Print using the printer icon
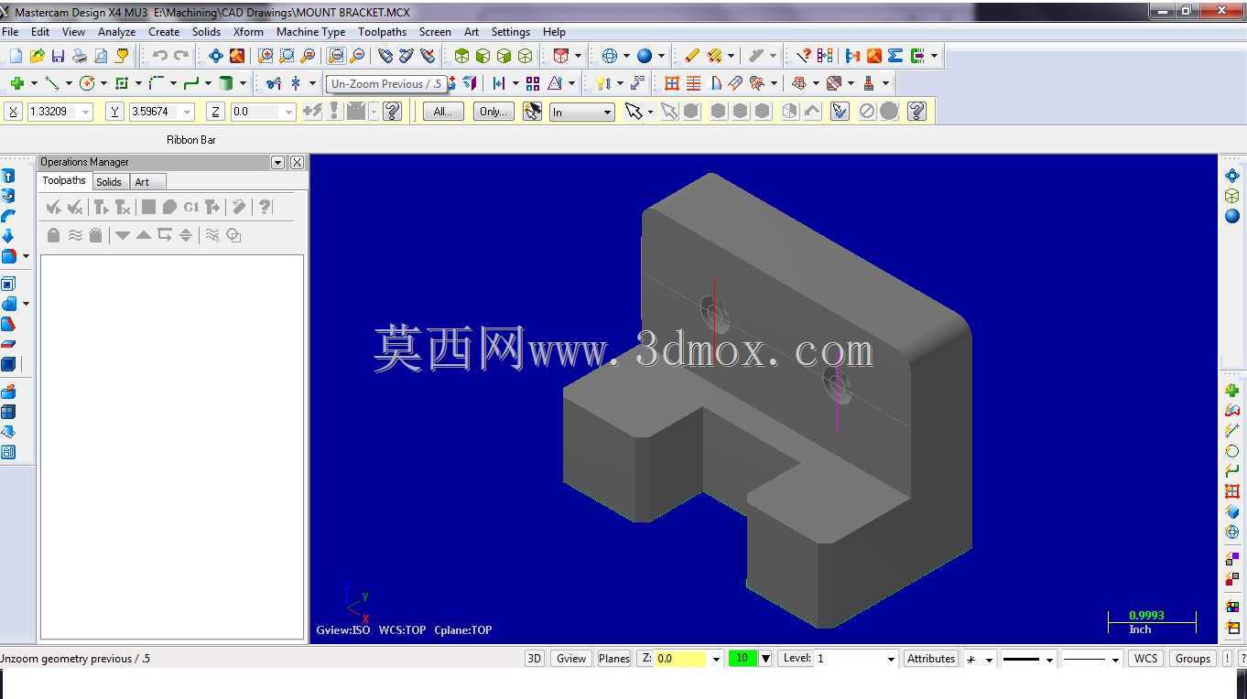Viewport: 1247px width, 699px height. [x=80, y=56]
